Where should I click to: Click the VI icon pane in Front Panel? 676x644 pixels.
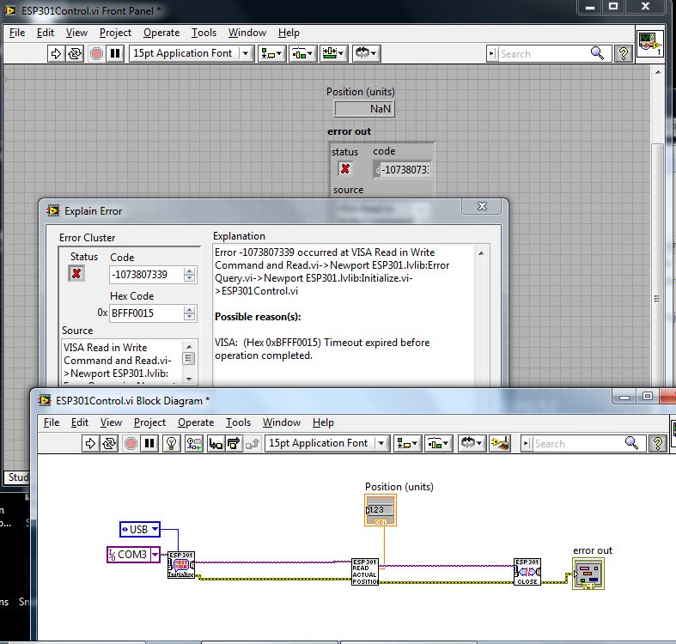pyautogui.click(x=649, y=44)
